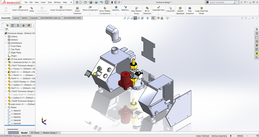
Task: Expand the History tree node
Action: [6, 36]
